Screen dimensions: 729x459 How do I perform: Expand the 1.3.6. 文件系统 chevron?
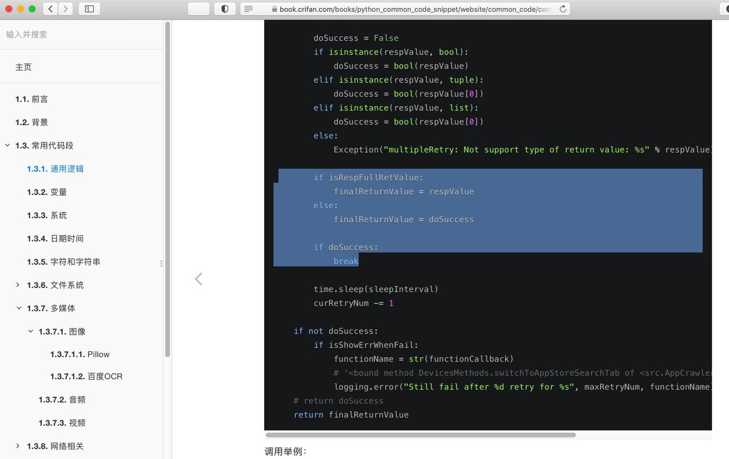(x=18, y=285)
